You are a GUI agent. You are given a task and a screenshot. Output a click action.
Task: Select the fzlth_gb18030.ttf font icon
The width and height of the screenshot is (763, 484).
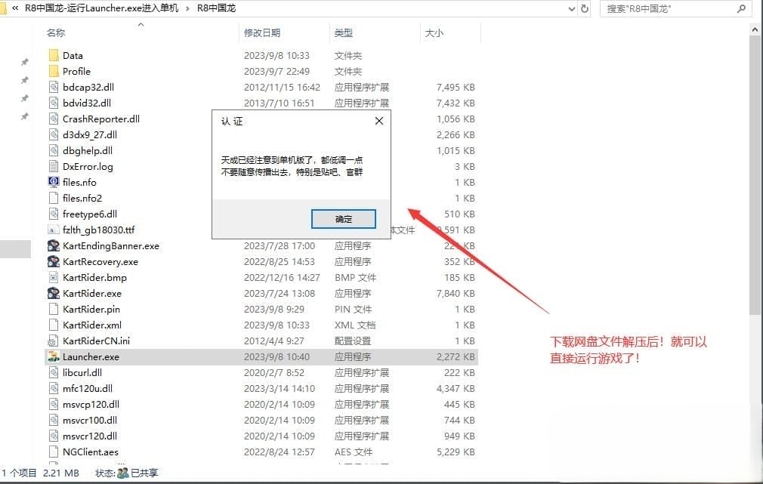tap(54, 230)
